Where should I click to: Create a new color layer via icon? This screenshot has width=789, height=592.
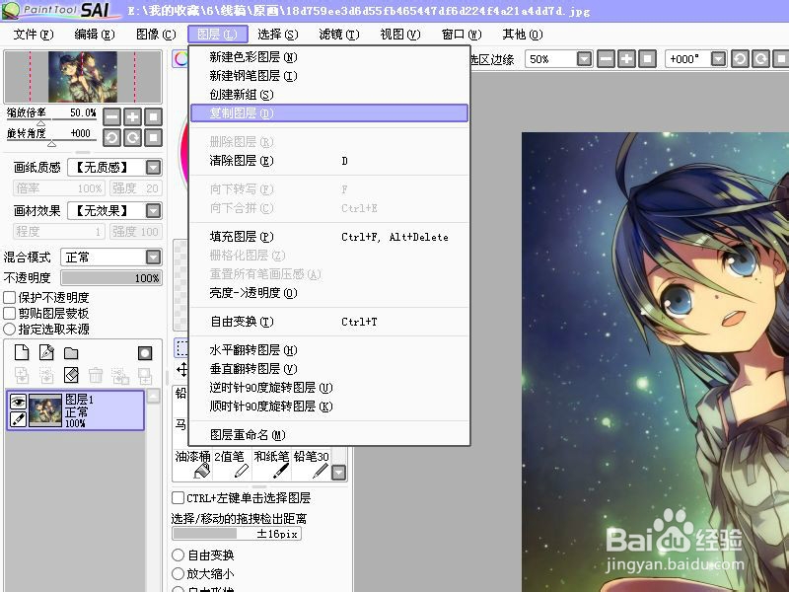(22, 352)
